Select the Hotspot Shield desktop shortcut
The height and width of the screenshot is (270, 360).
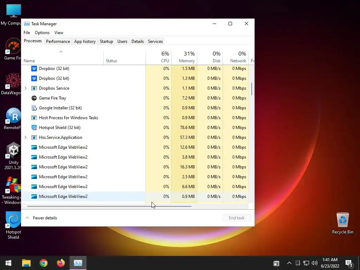click(13, 225)
